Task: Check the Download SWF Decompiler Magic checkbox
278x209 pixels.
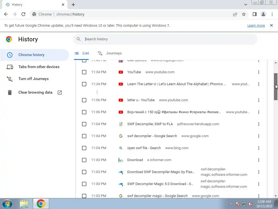Action: pyautogui.click(x=84, y=172)
